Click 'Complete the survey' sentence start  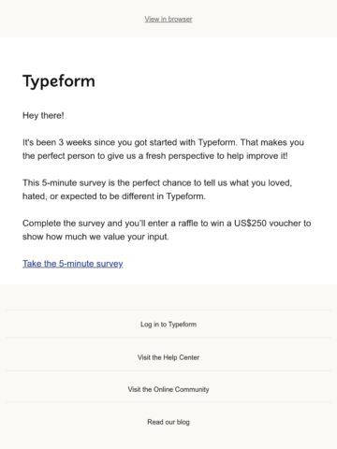pos(64,224)
